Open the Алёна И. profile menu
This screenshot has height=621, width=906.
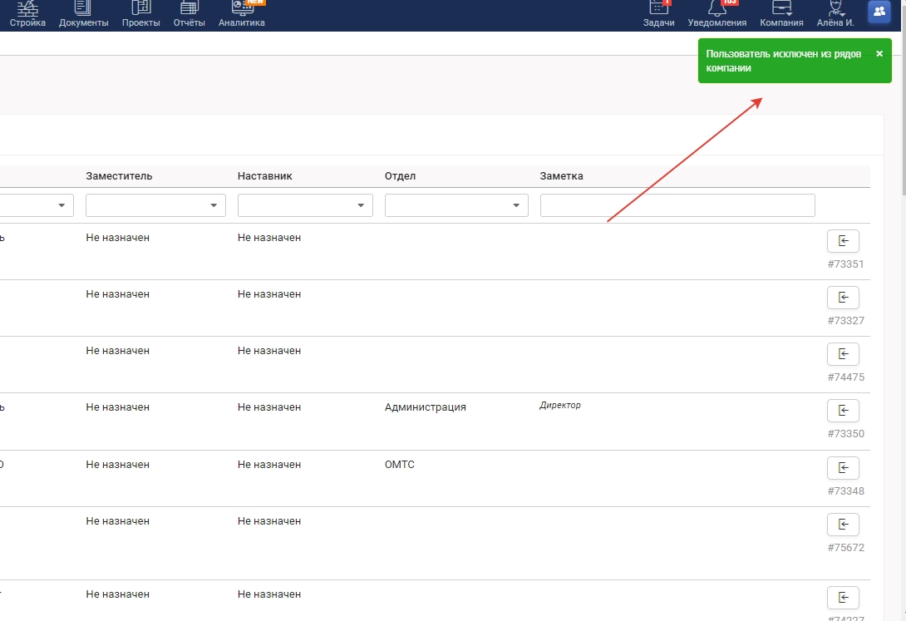coord(835,13)
